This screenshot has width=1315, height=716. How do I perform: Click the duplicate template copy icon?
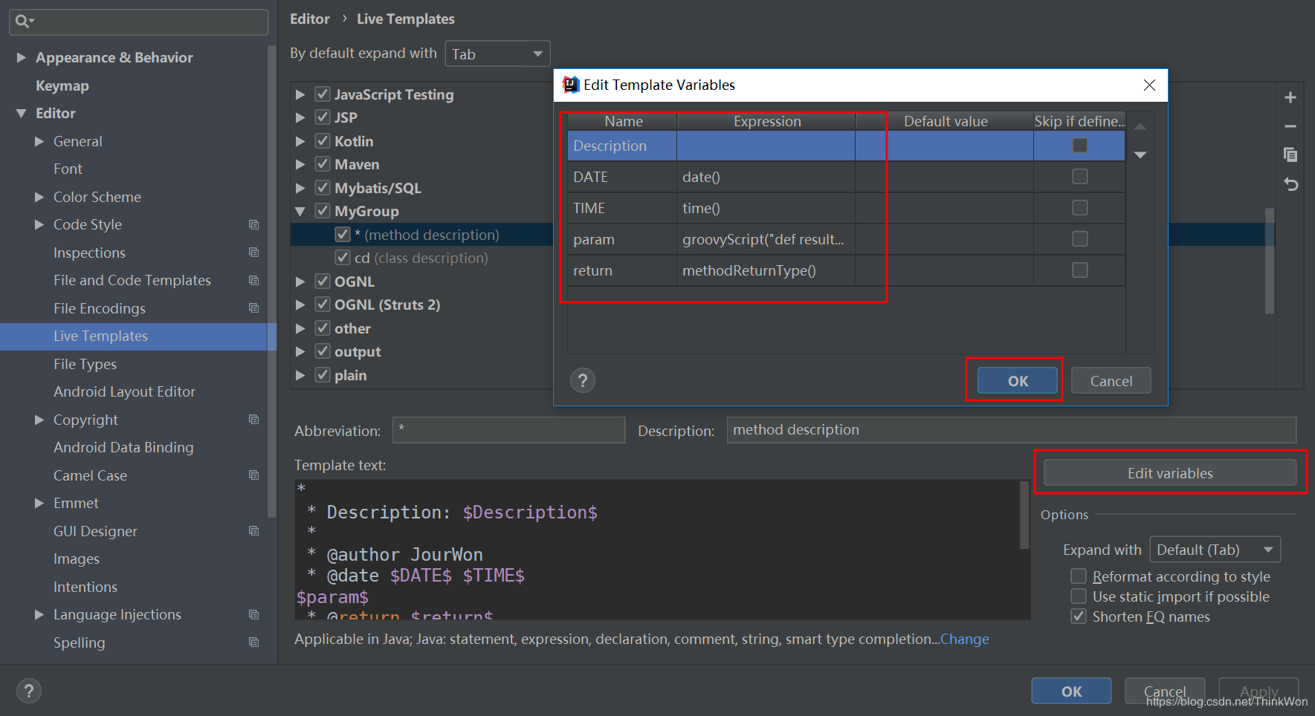click(1290, 154)
